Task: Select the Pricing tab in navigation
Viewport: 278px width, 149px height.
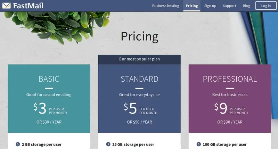Action: pyautogui.click(x=192, y=6)
